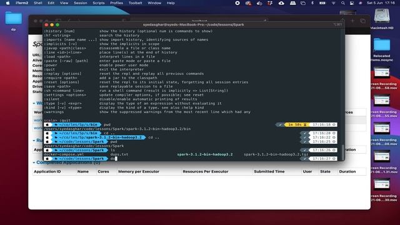Click the Cores column header
Viewport: 400px width, 225px height.
[x=103, y=171]
